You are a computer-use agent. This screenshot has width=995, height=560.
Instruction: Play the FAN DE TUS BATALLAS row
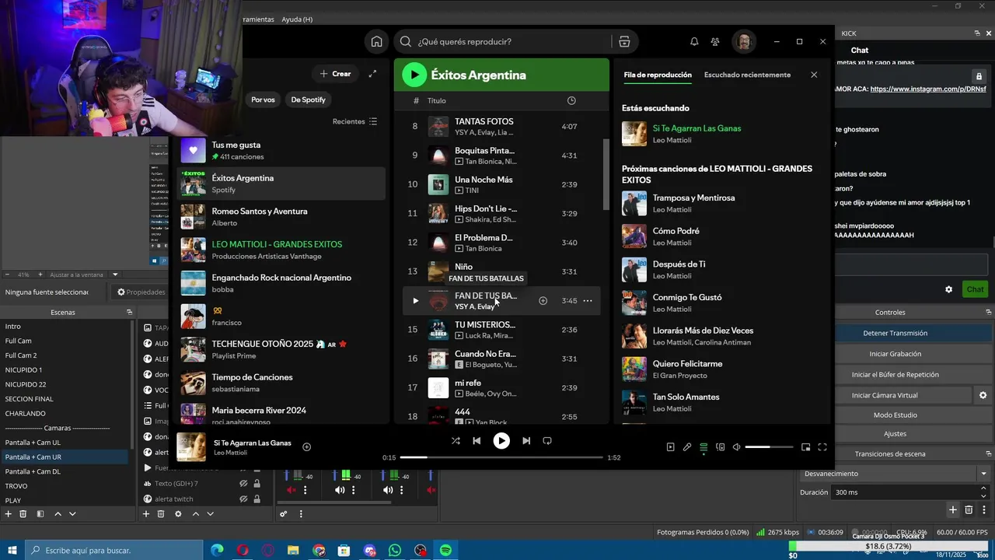(x=415, y=300)
